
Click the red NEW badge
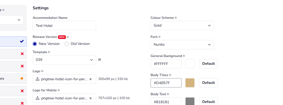pos(62,37)
